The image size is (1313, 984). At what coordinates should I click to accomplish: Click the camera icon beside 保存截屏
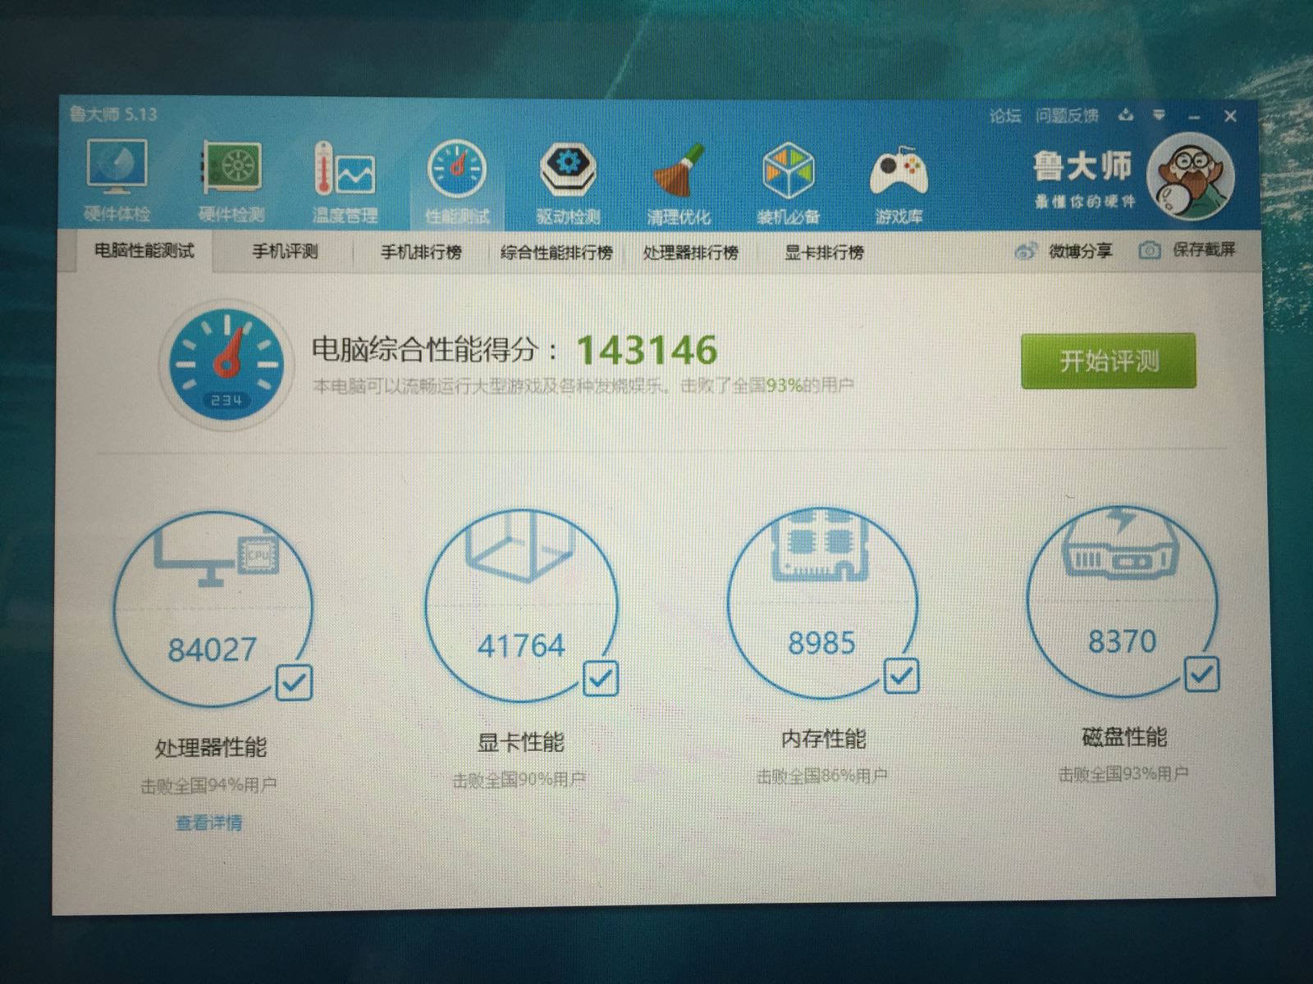coord(1150,250)
